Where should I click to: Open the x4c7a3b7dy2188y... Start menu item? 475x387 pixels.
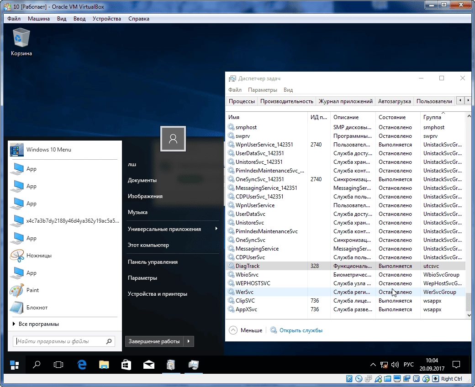pos(64,221)
